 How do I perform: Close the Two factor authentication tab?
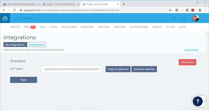(78, 4)
